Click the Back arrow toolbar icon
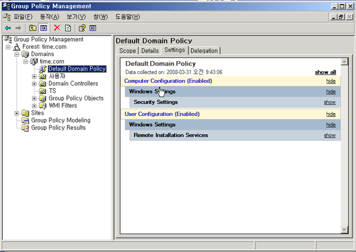 pyautogui.click(x=8, y=28)
